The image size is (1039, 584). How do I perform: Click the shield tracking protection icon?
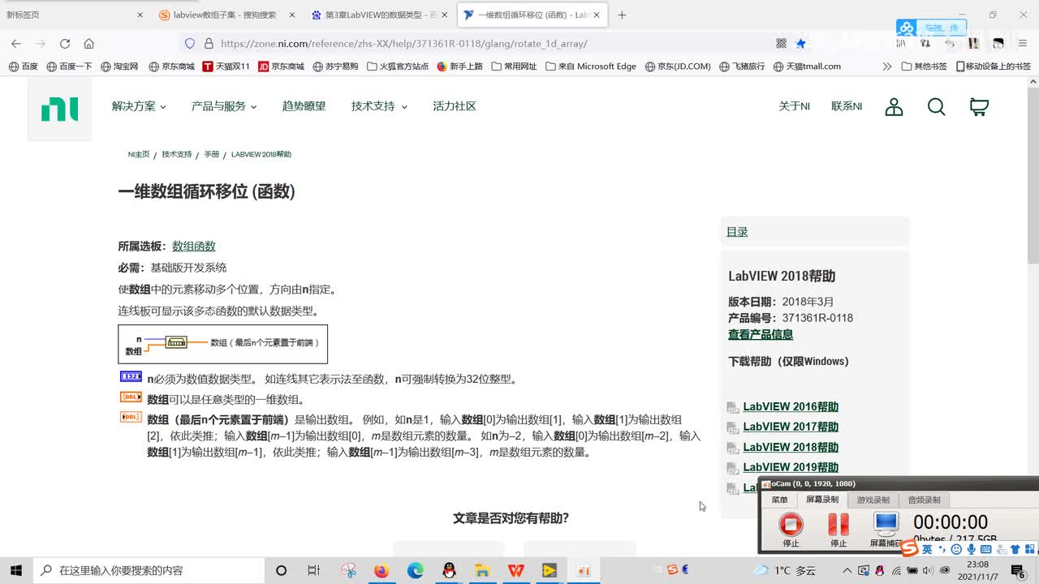[190, 44]
